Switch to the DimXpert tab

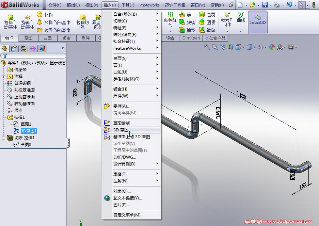[191, 38]
